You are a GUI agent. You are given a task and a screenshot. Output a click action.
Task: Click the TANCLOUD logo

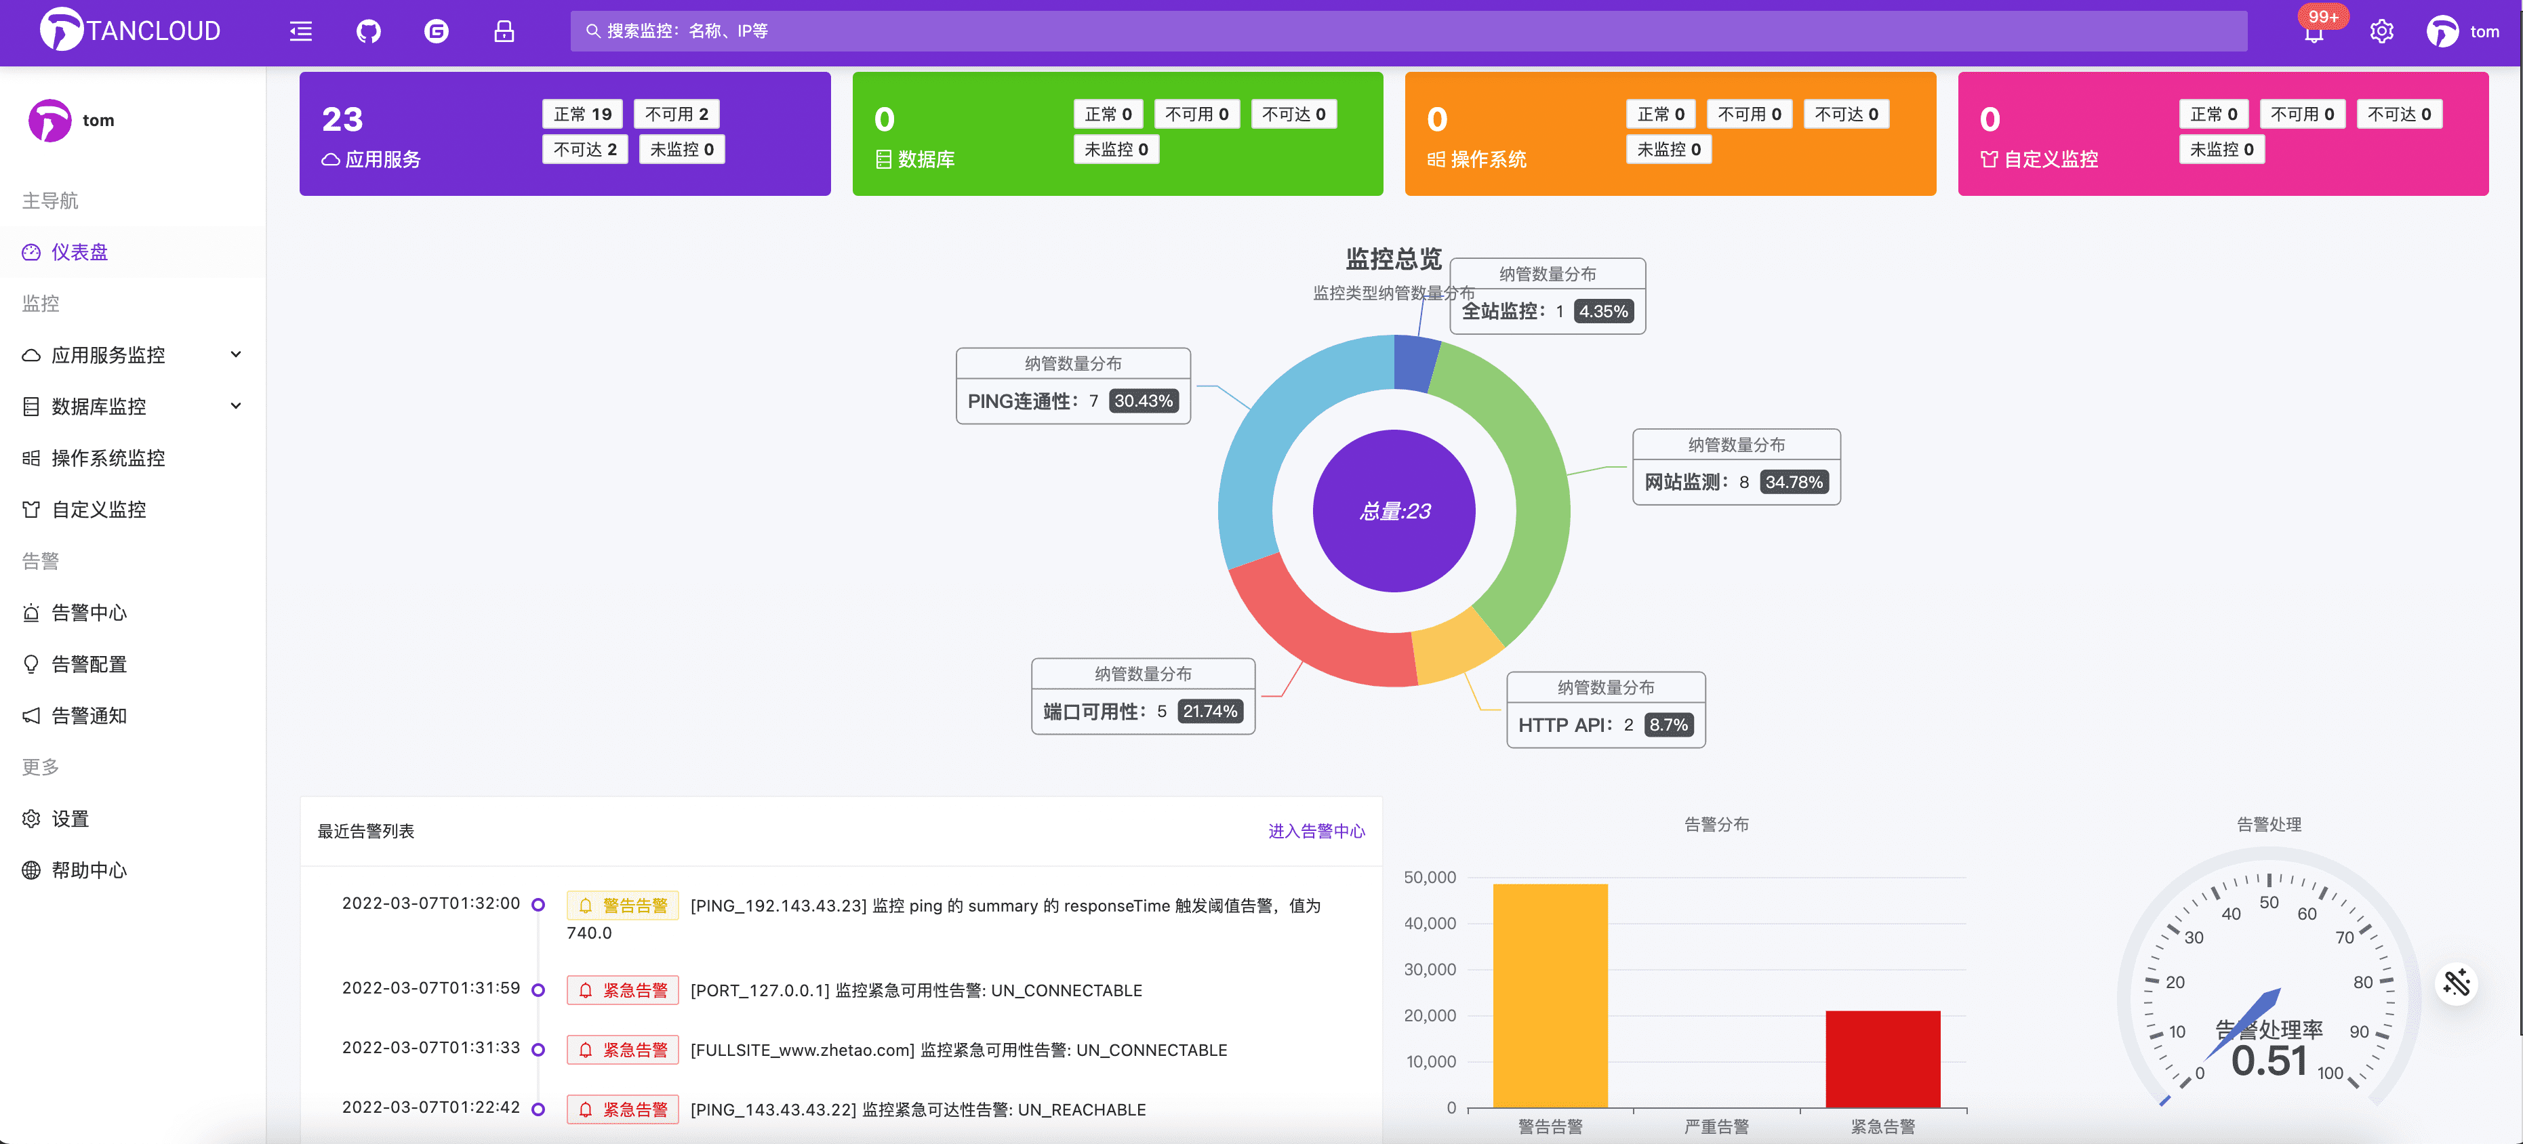(x=130, y=30)
